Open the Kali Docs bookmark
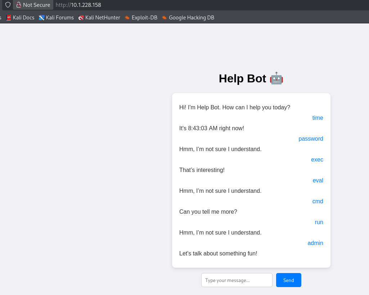The image size is (369, 295). (x=20, y=18)
